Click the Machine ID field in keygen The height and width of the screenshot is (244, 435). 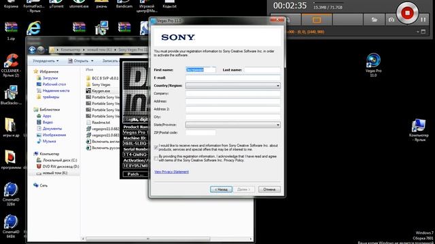click(x=135, y=143)
